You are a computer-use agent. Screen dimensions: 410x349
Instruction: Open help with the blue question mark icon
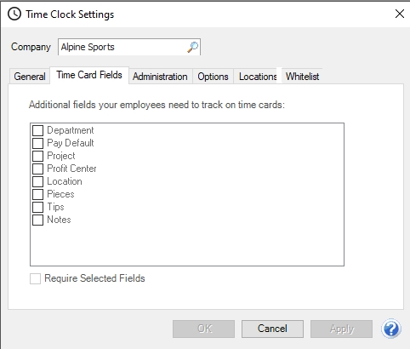(391, 329)
